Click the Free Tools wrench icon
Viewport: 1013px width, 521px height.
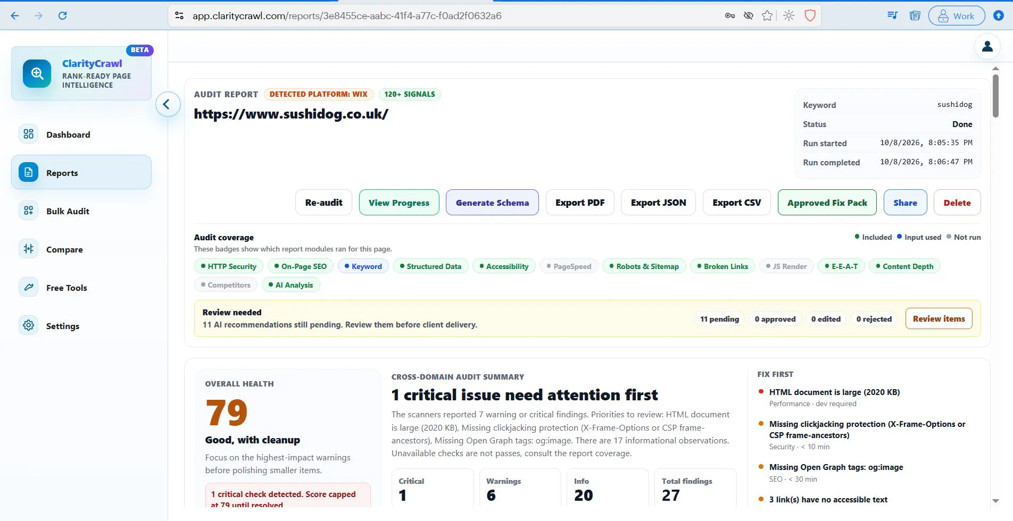(x=29, y=287)
